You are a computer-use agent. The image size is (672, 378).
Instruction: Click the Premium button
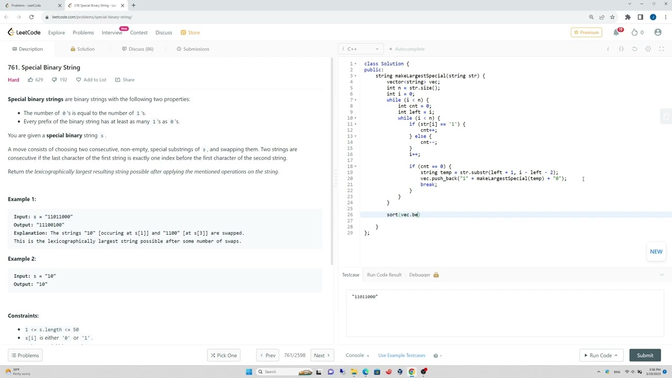pyautogui.click(x=586, y=33)
